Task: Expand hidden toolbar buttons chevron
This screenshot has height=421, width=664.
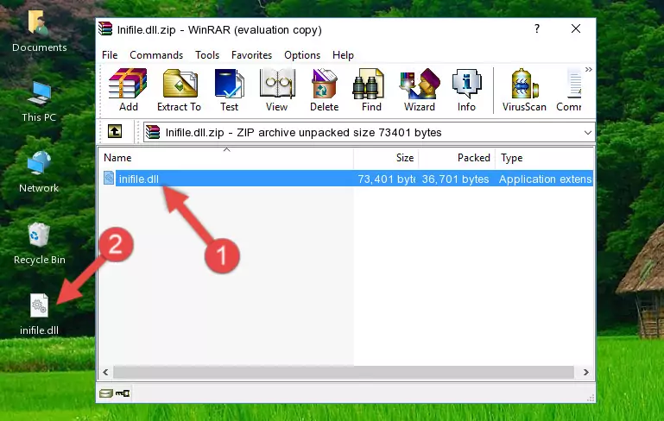Action: (589, 69)
